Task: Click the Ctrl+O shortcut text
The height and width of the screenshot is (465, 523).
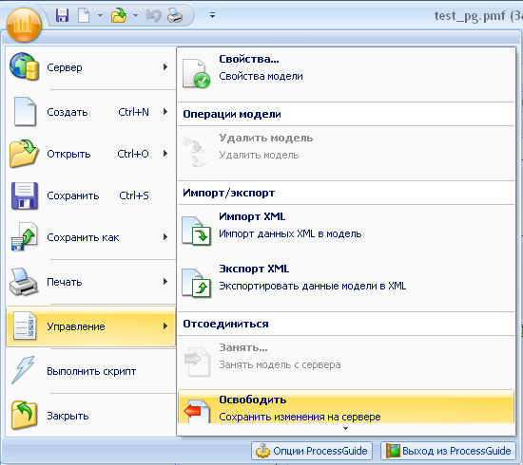Action: coord(133,154)
